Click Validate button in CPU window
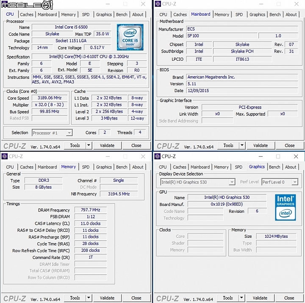This screenshot has height=303, width=305. point(107,145)
